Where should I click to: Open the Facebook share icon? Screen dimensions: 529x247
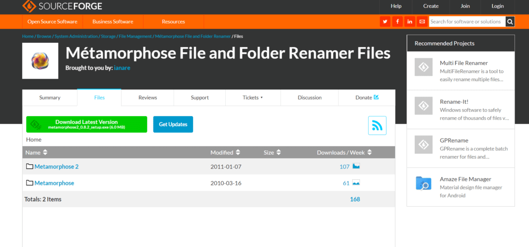[397, 22]
